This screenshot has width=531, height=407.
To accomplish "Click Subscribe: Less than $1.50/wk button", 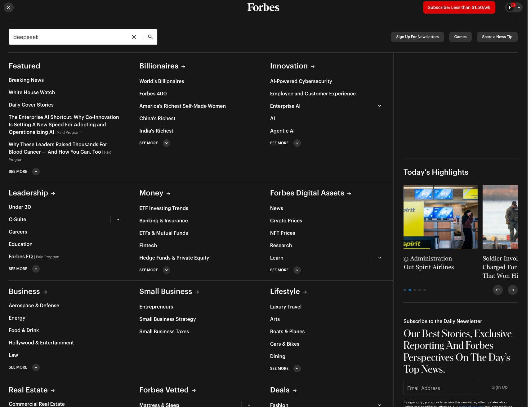I will 459,7.
